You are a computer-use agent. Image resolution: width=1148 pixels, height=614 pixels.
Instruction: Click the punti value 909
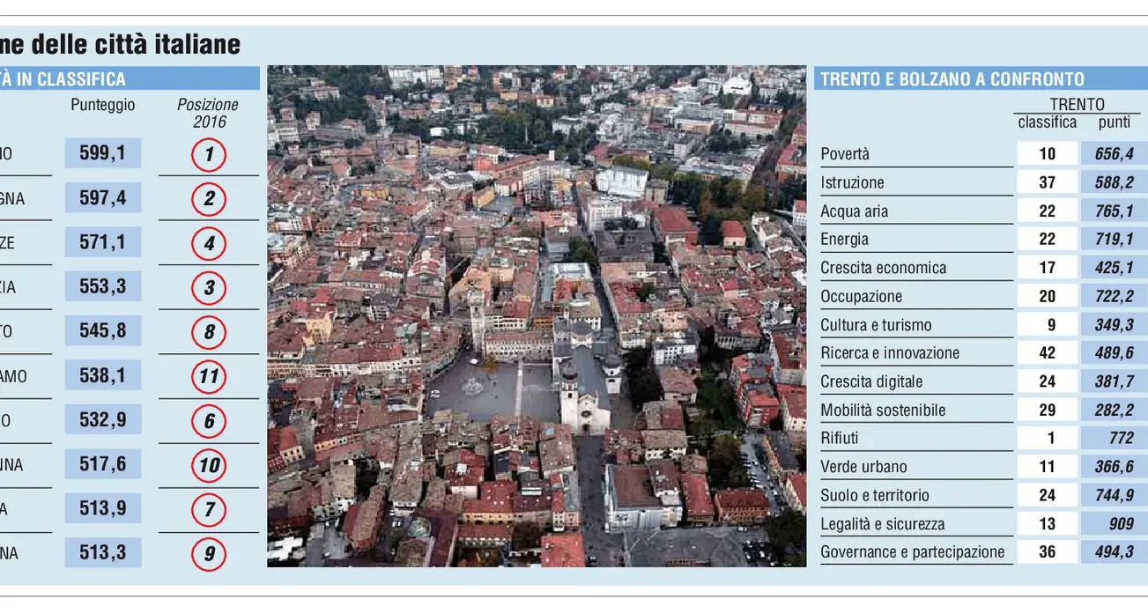point(1115,524)
